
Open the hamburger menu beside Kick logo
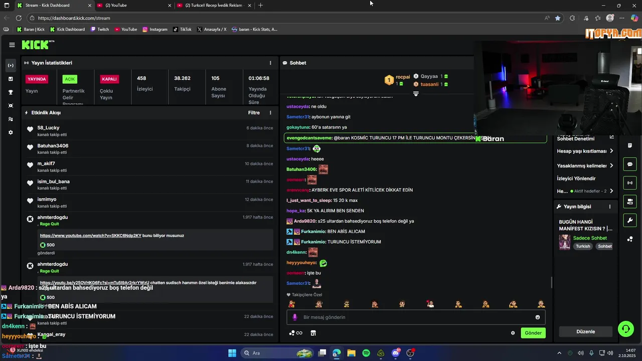[12, 45]
